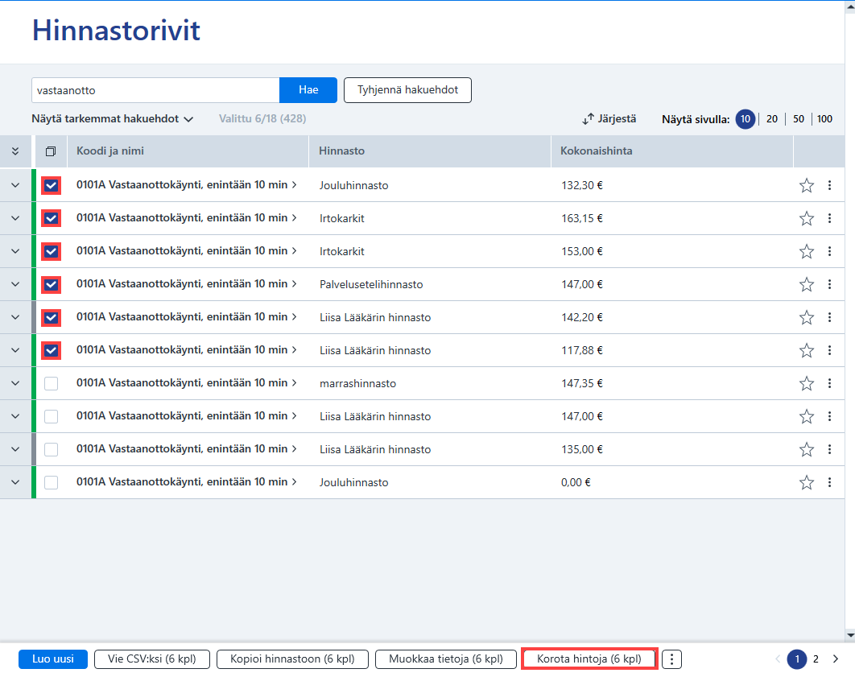
Task: Show Näytä tarkemmat hakuehdot advanced filters
Action: click(113, 119)
